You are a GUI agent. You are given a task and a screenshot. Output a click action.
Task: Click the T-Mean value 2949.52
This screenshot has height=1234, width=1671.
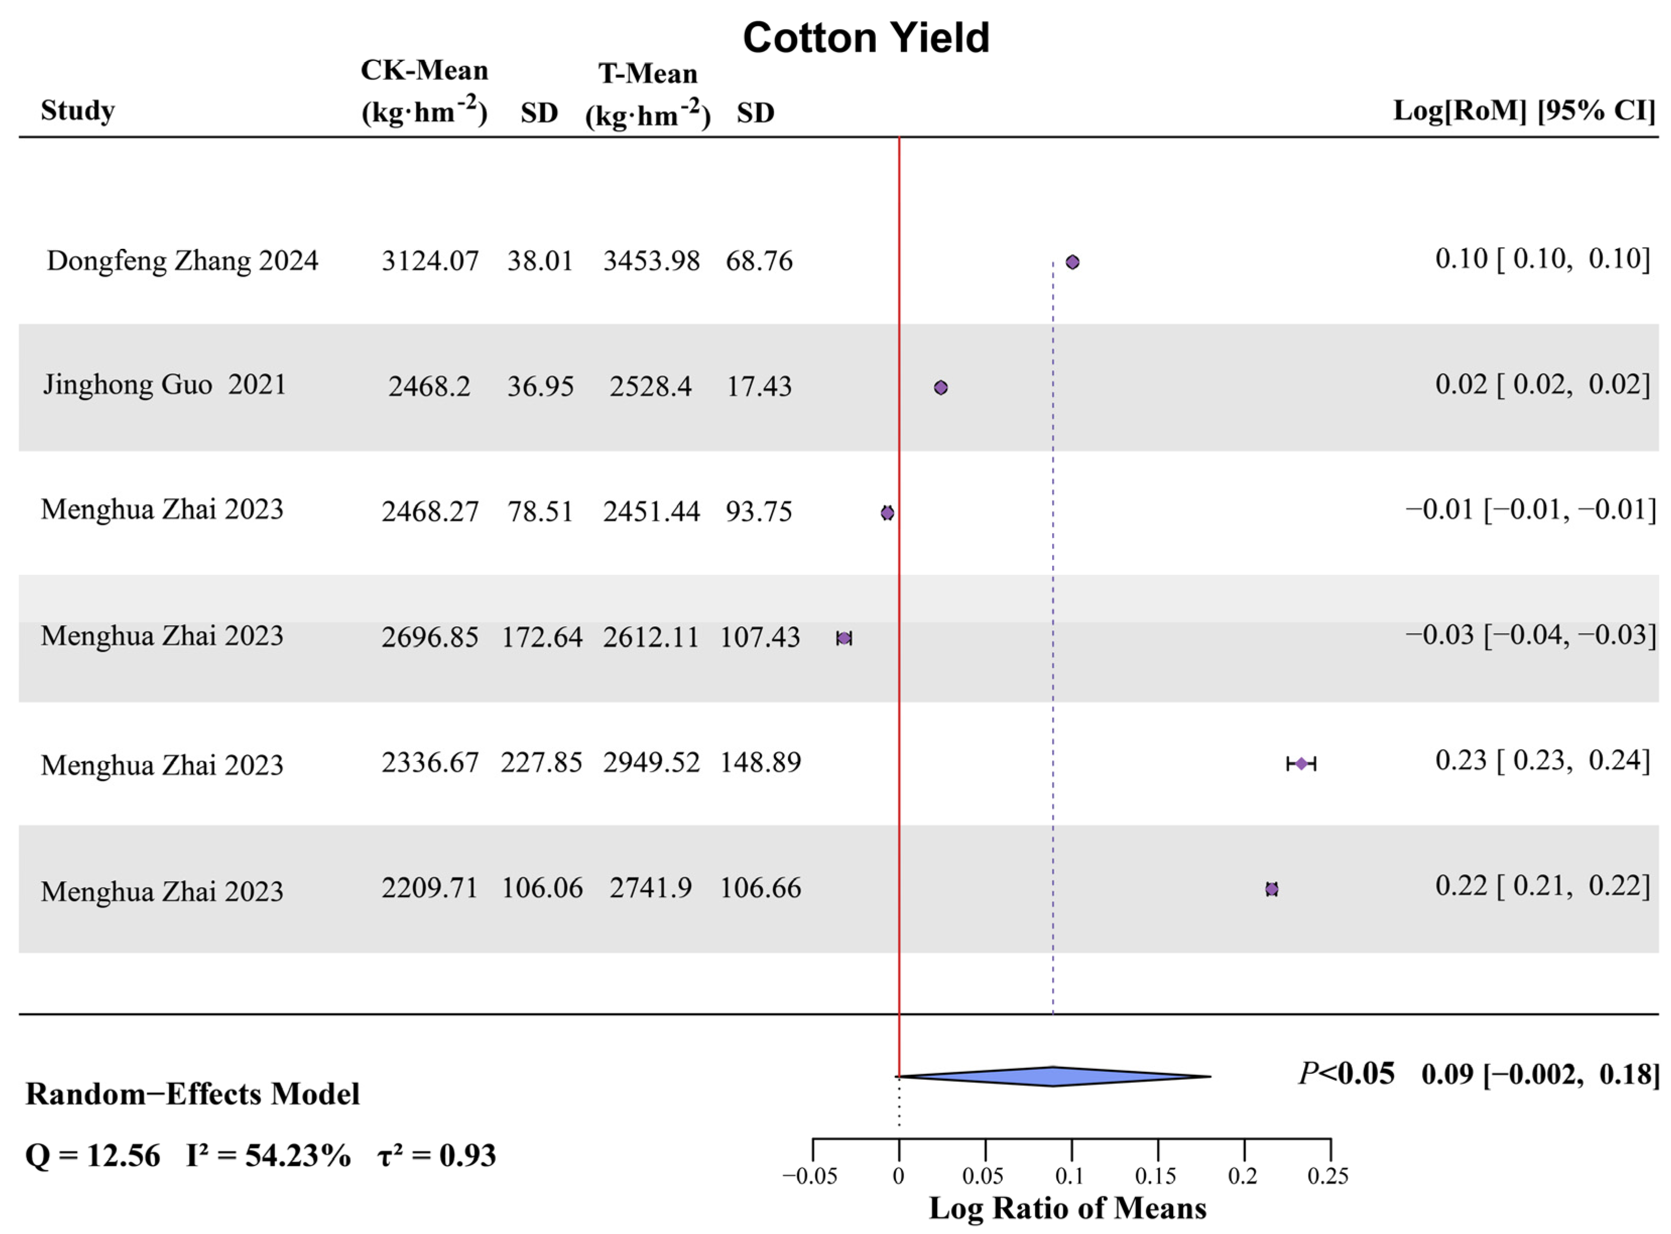(x=652, y=763)
